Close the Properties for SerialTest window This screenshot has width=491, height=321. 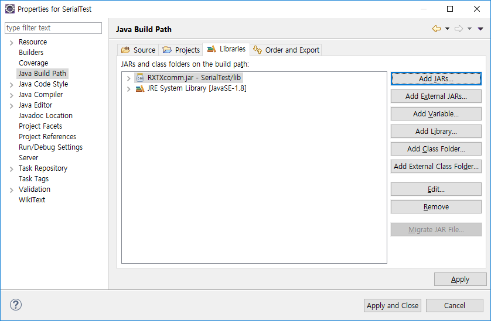(476, 9)
